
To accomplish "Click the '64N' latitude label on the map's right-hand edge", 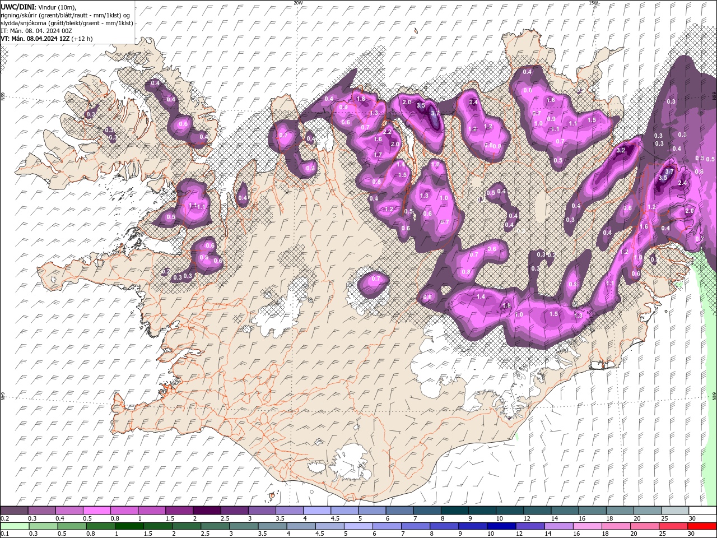I will coord(714,396).
